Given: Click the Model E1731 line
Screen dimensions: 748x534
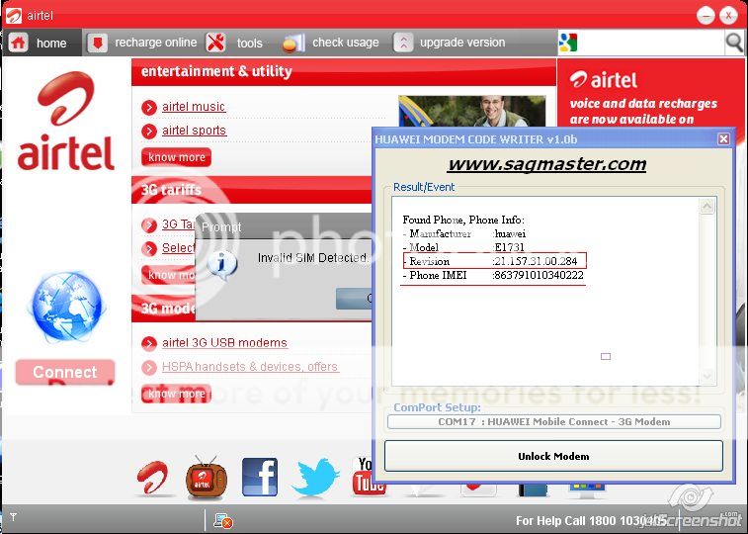Looking at the screenshot, I should tap(463, 247).
